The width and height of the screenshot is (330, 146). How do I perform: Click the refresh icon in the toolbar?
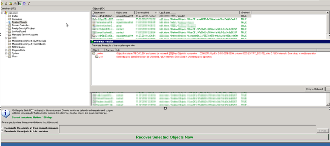(x=6, y=3)
